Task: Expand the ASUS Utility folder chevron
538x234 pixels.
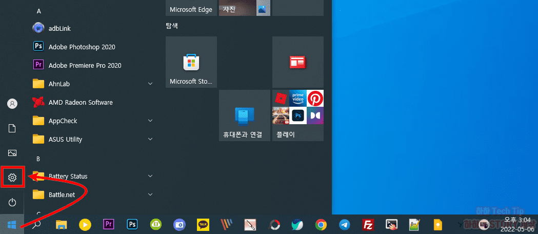Action: coord(150,139)
